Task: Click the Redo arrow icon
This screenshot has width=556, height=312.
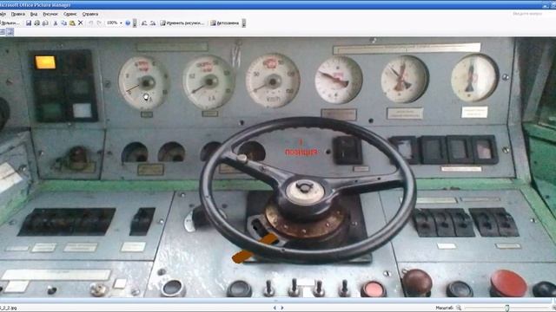Action: pyautogui.click(x=99, y=23)
